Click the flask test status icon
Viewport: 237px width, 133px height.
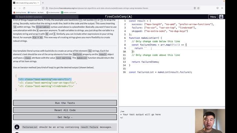click(17, 127)
